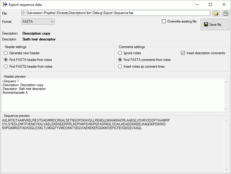Choose Find FASTQ header from notes
Viewport: 231px width, 174px height.
[x=6, y=66]
